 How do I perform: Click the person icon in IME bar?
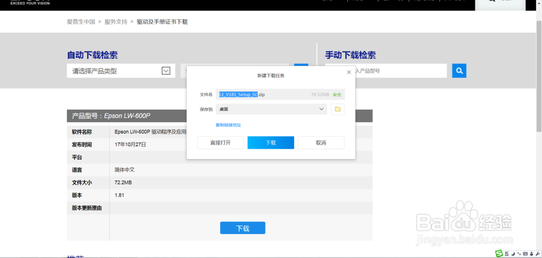click(x=531, y=254)
